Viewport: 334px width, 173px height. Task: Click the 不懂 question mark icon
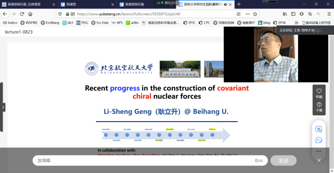click(x=319, y=105)
